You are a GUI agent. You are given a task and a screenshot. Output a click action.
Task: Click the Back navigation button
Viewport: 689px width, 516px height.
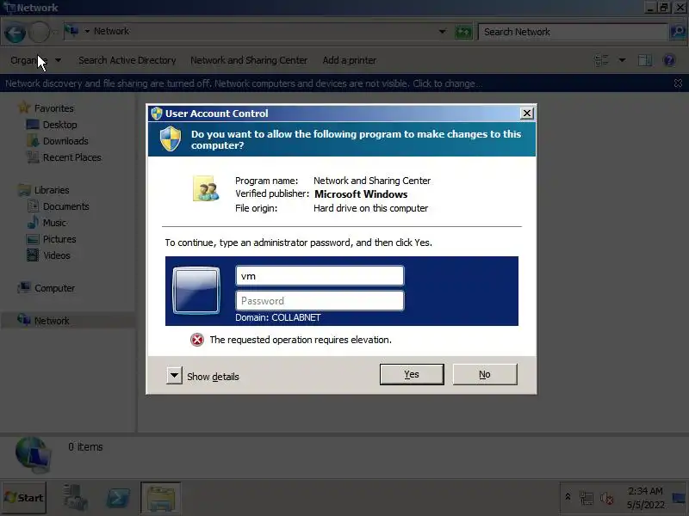(15, 33)
